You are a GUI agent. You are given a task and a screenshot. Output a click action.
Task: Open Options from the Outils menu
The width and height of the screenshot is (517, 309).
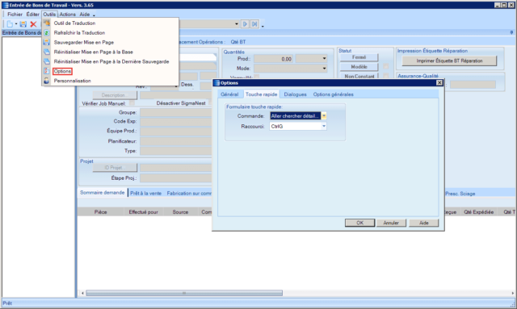[62, 71]
